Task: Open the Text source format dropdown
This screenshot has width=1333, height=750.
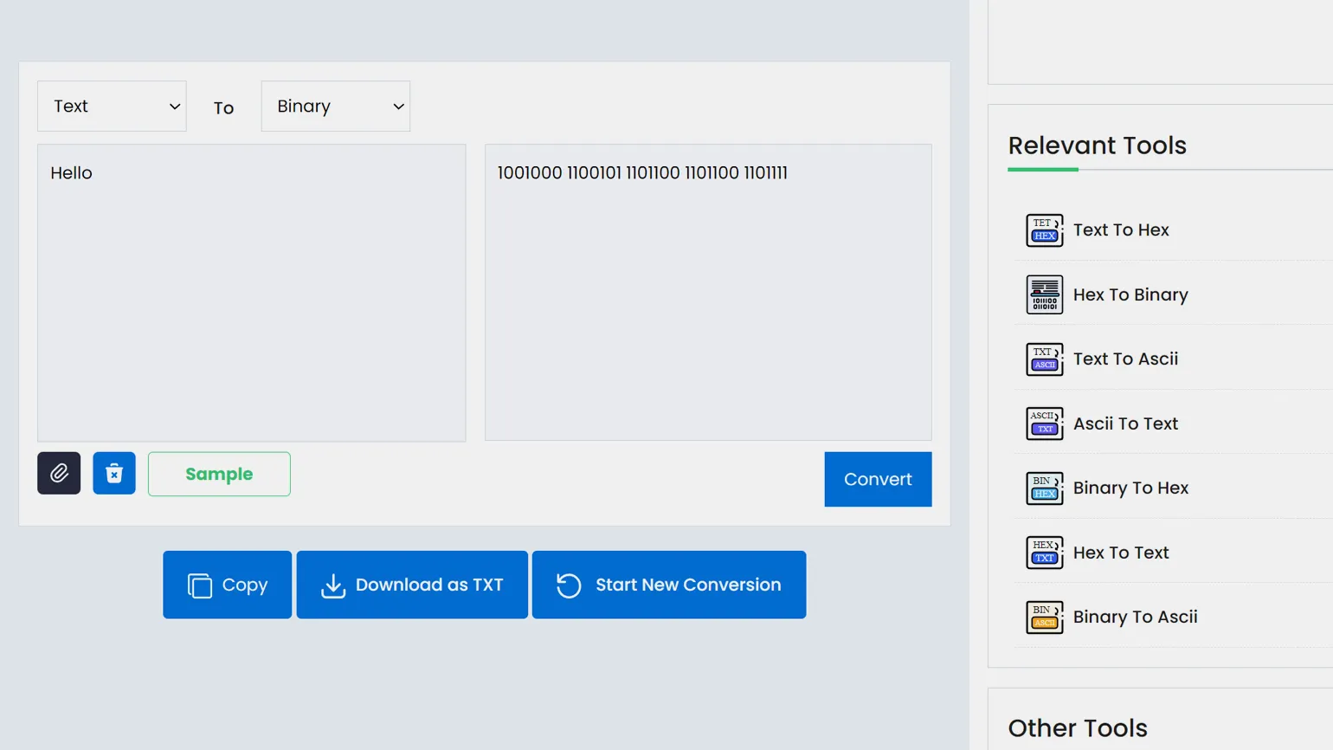Action: (112, 107)
